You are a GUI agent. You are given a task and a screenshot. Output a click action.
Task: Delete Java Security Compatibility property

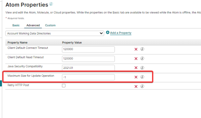coord(136,68)
